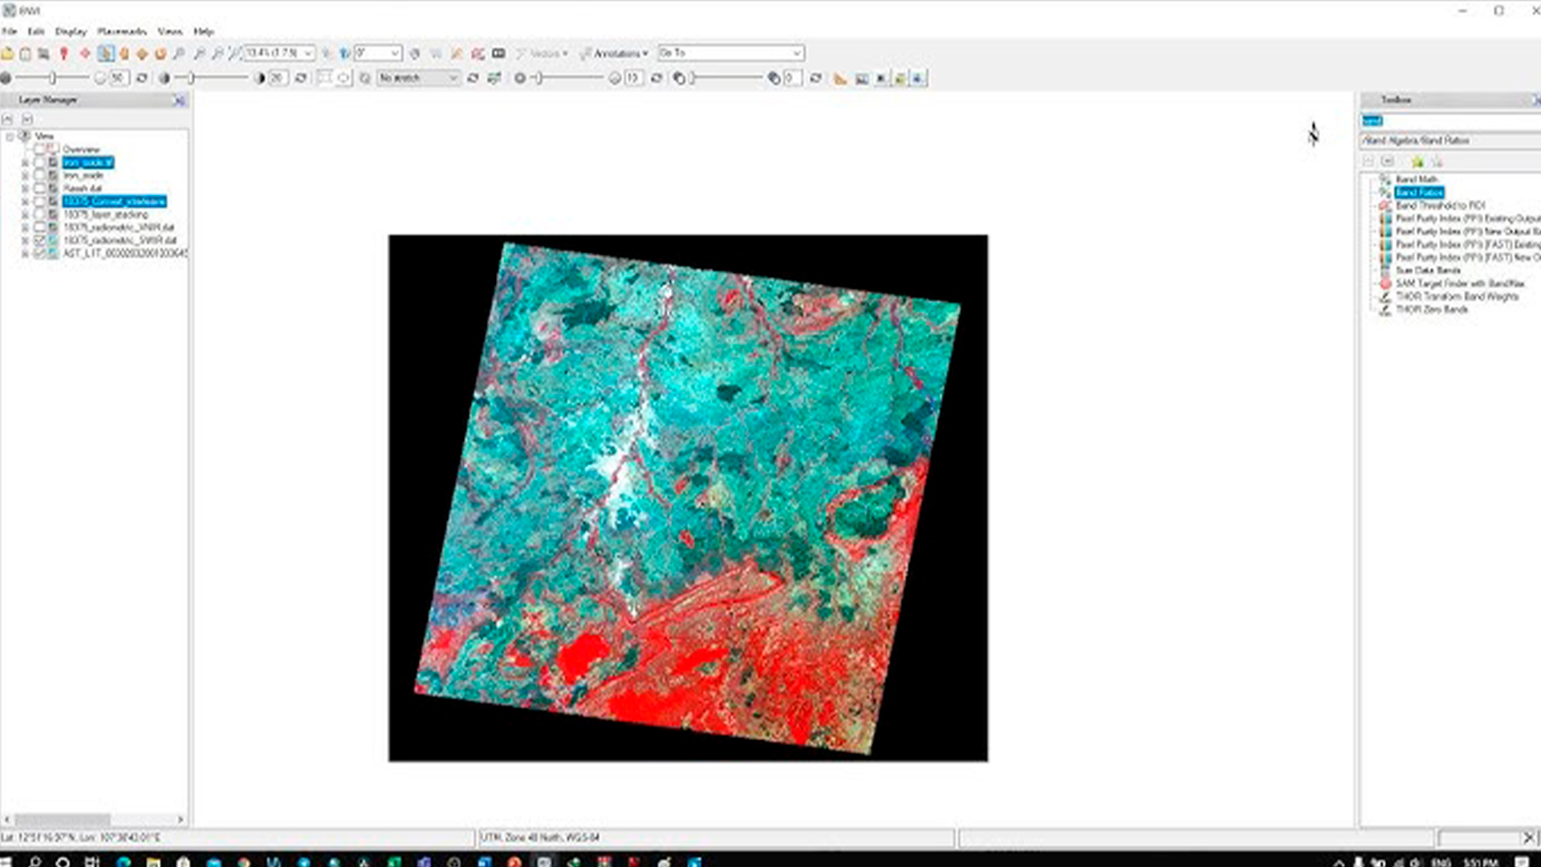Click the Band Ratios tool in Toolbox
1541x867 pixels.
1418,193
